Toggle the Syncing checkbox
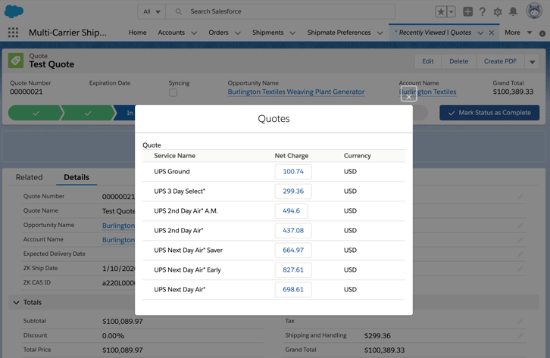Image resolution: width=550 pixels, height=358 pixels. [x=173, y=92]
